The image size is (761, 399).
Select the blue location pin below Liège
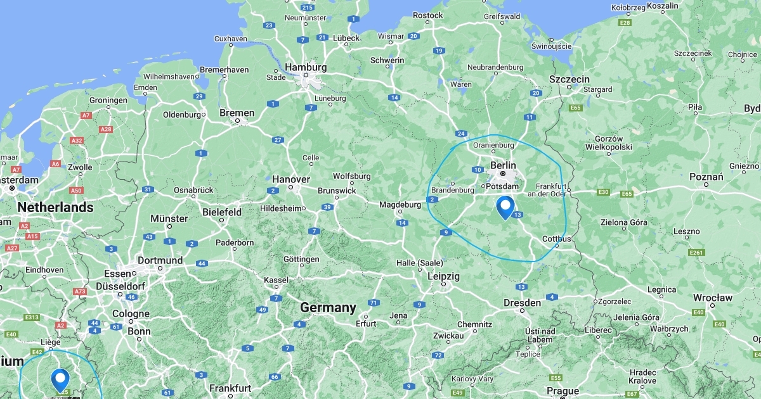(60, 381)
